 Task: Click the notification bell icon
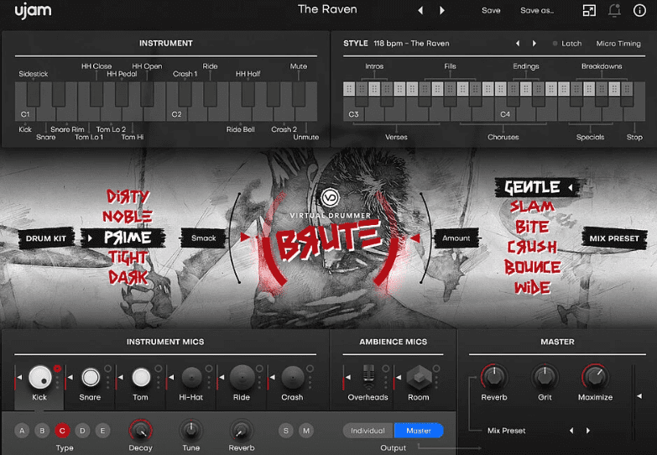pos(614,10)
